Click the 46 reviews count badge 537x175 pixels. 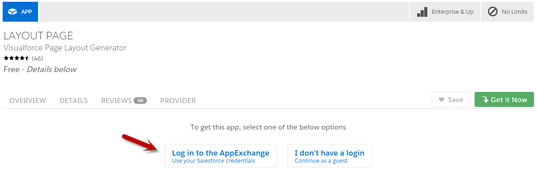click(140, 100)
